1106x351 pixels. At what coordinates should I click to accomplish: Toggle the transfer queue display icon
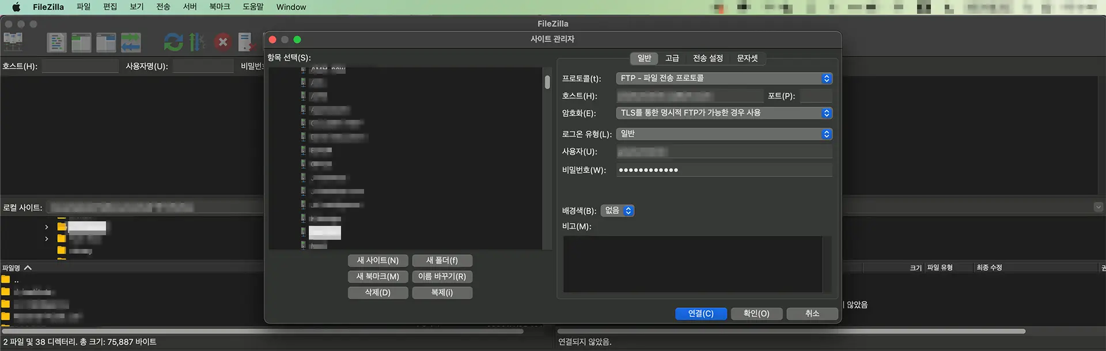coord(131,42)
